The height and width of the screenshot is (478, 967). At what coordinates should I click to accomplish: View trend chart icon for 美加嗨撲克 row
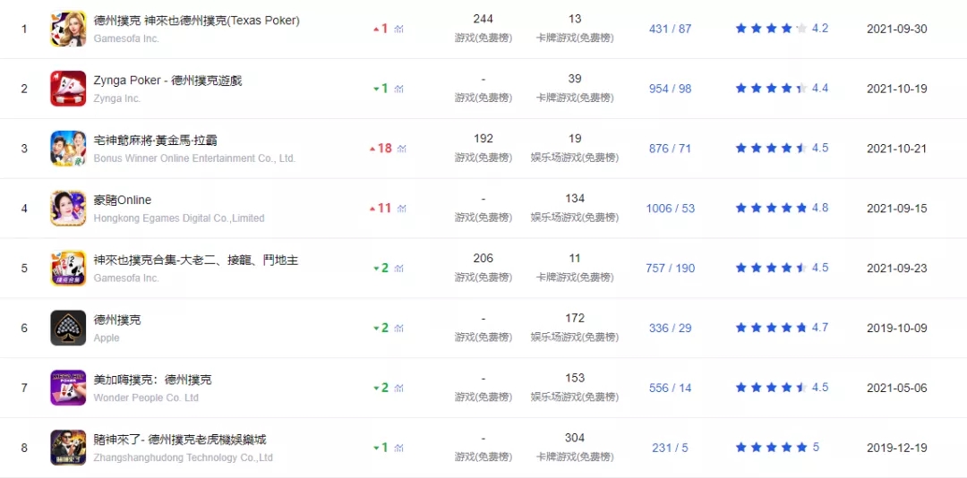[x=398, y=388]
